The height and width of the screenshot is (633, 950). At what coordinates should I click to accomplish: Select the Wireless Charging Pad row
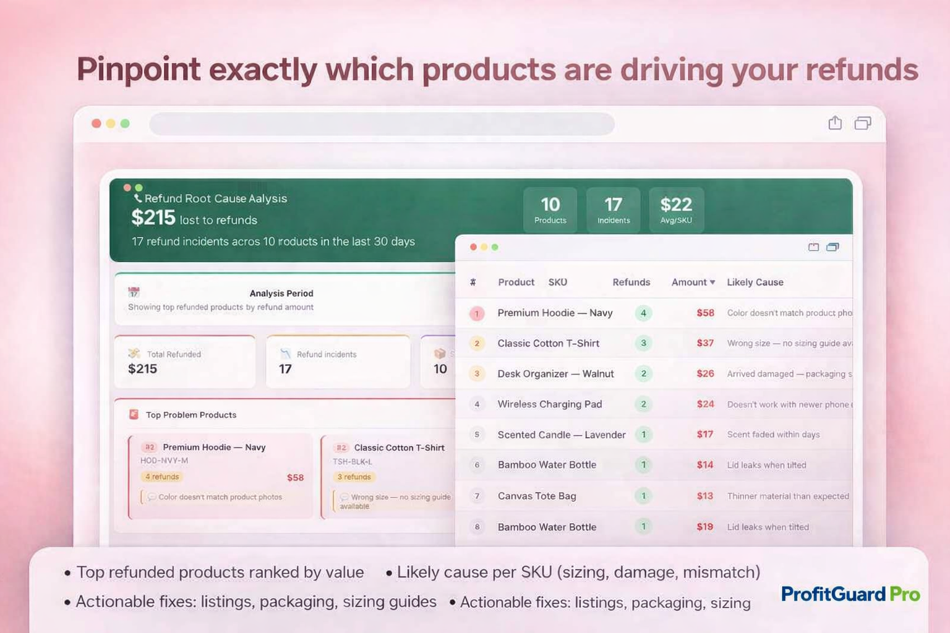(x=654, y=404)
